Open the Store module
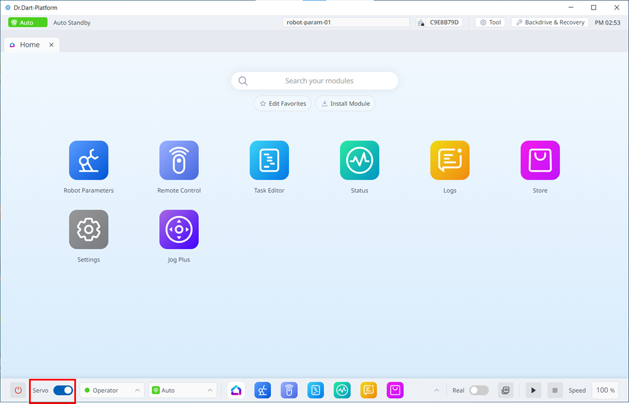 540,160
